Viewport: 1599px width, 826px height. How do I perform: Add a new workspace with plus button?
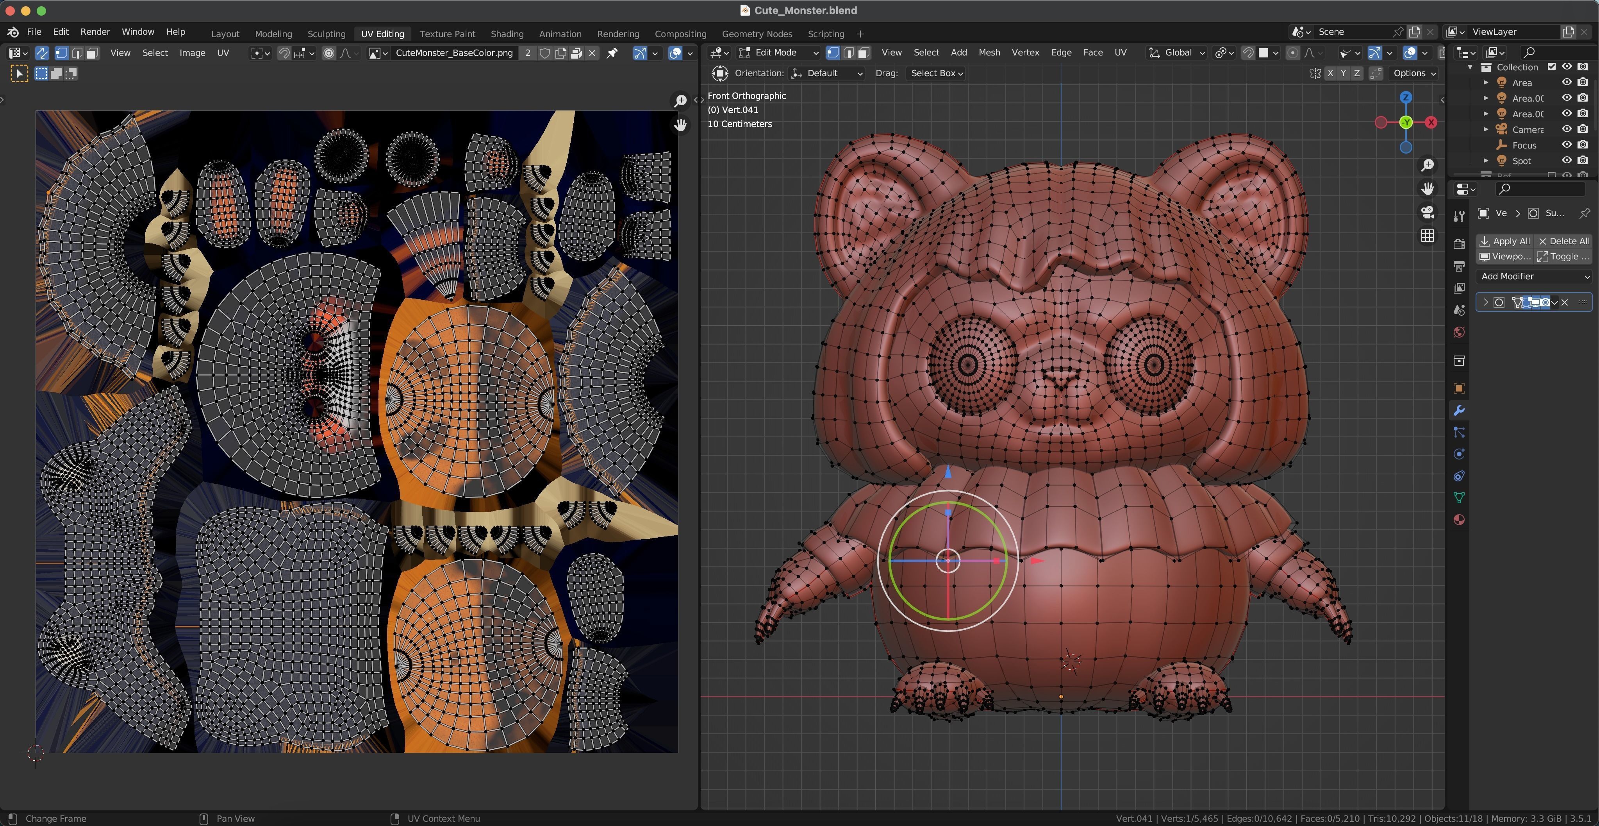click(x=860, y=34)
